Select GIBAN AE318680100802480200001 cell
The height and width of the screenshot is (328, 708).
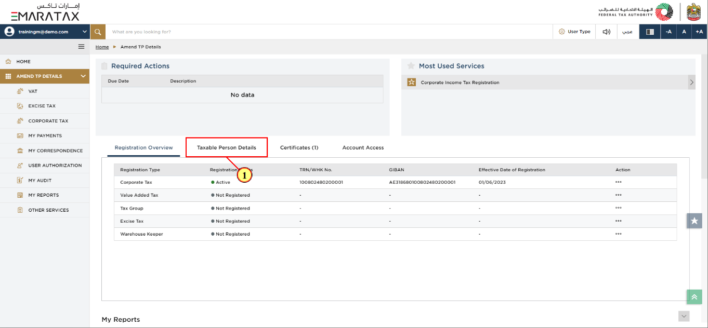(422, 182)
